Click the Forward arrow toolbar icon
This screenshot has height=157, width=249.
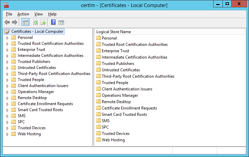coord(14,22)
